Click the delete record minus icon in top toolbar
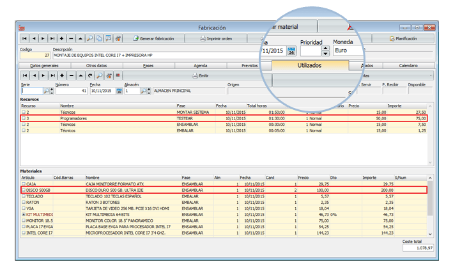This screenshot has height=271, width=453. [x=70, y=39]
